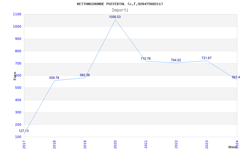The image size is (240, 150).
Task: Click the 400 y-axis tick label
Action: point(18,100)
